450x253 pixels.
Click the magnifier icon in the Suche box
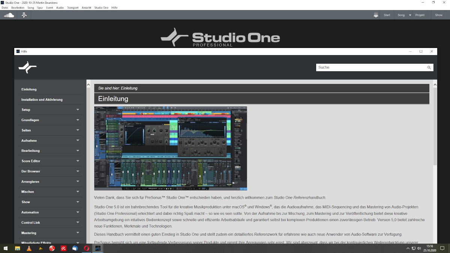coord(429,67)
